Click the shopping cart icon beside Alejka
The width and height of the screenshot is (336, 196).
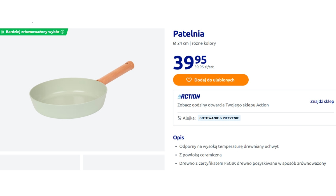click(x=179, y=118)
